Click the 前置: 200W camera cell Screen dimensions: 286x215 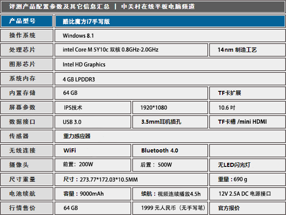coord(93,165)
